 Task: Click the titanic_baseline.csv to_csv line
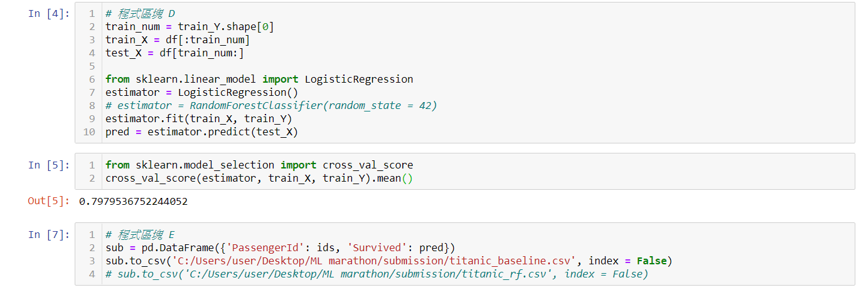388,261
